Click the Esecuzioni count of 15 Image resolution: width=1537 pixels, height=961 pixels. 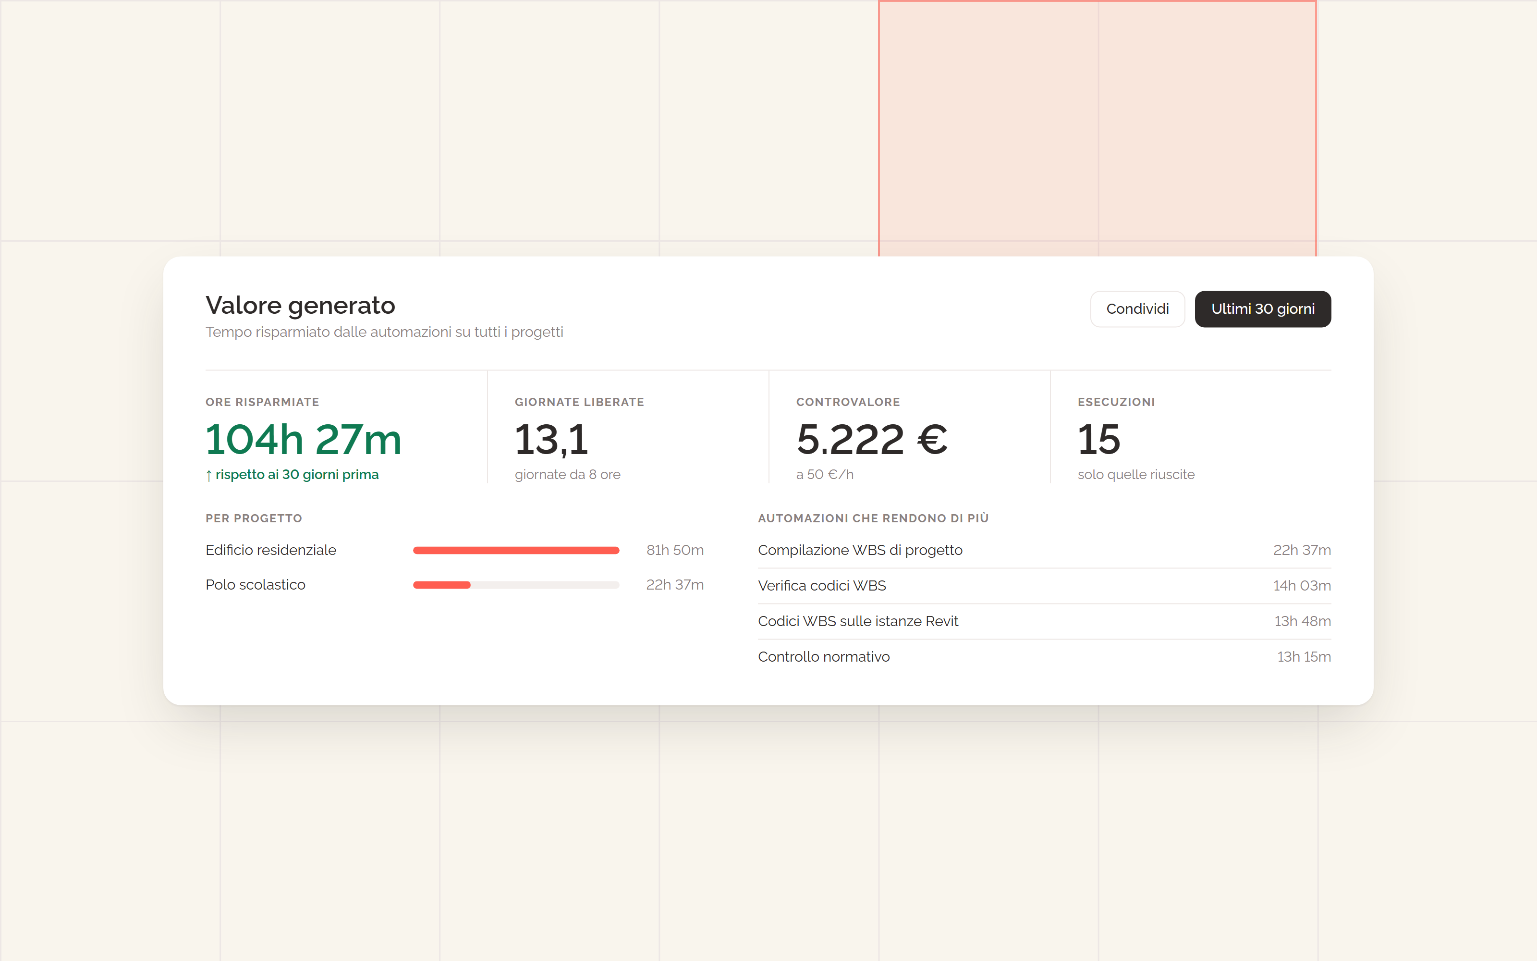pos(1099,439)
